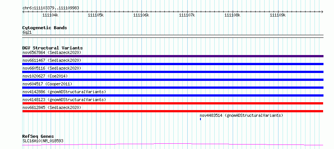Open the SLC16A10|NM_018593 gene label

(43, 141)
